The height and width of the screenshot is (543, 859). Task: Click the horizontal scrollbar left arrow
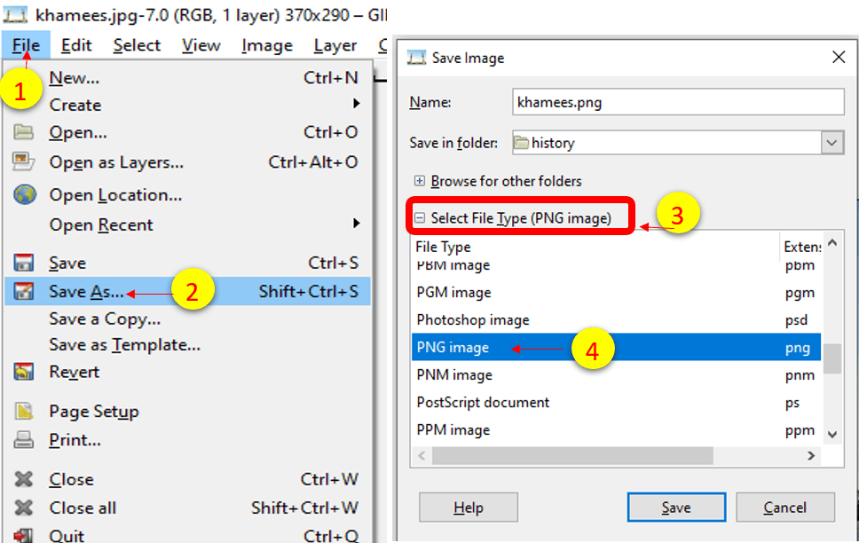point(422,455)
